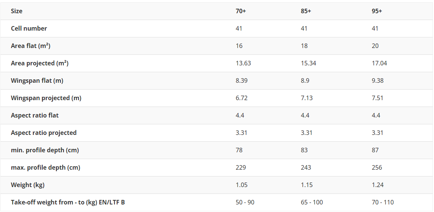Click the 'Aspect ratio projected' row label

(44, 133)
